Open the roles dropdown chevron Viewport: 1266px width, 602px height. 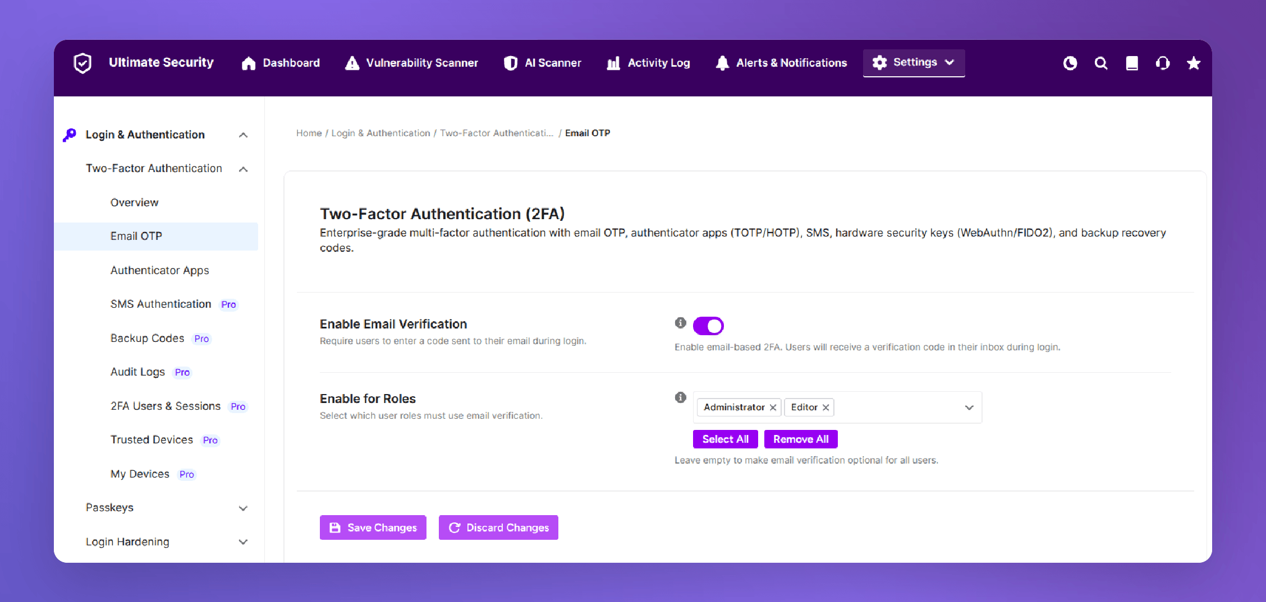[x=969, y=407]
